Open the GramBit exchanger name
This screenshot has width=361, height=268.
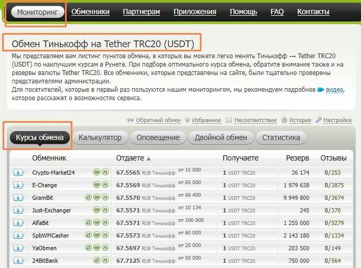coord(43,198)
